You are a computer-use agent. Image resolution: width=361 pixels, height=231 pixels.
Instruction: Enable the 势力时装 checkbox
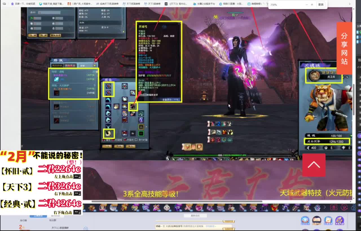[137, 140]
